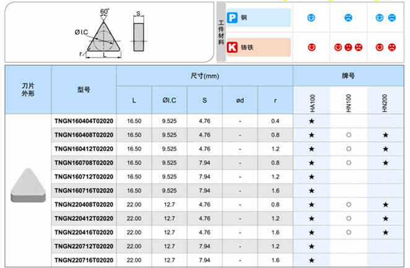Click the gray triangular insert photo thumbnail
Screen dimensions: 410x268
coord(28,184)
